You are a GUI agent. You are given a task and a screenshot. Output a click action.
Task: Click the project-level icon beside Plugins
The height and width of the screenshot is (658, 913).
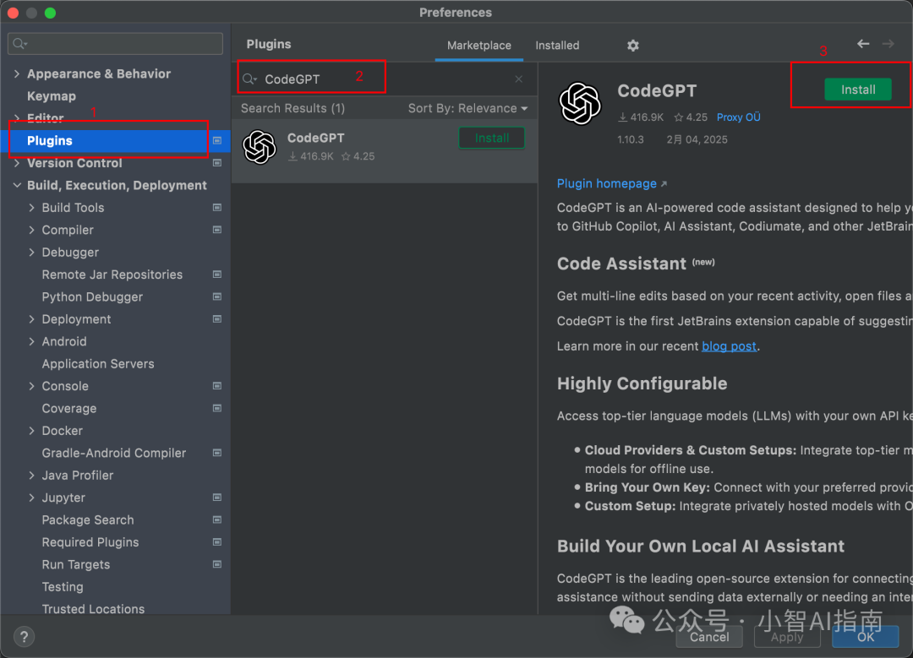point(217,141)
